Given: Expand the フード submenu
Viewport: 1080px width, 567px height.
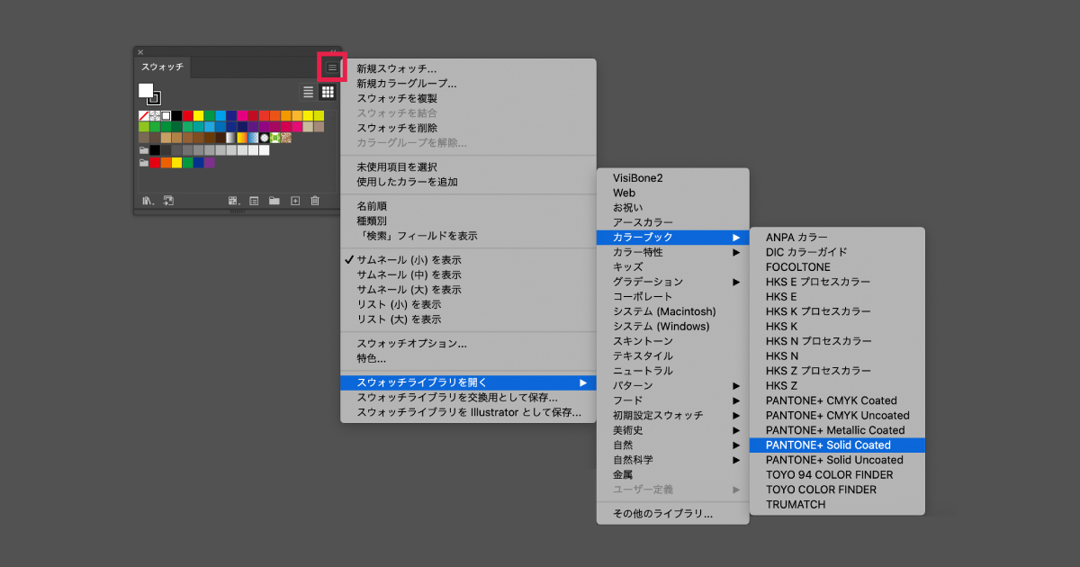Looking at the screenshot, I should coord(673,400).
